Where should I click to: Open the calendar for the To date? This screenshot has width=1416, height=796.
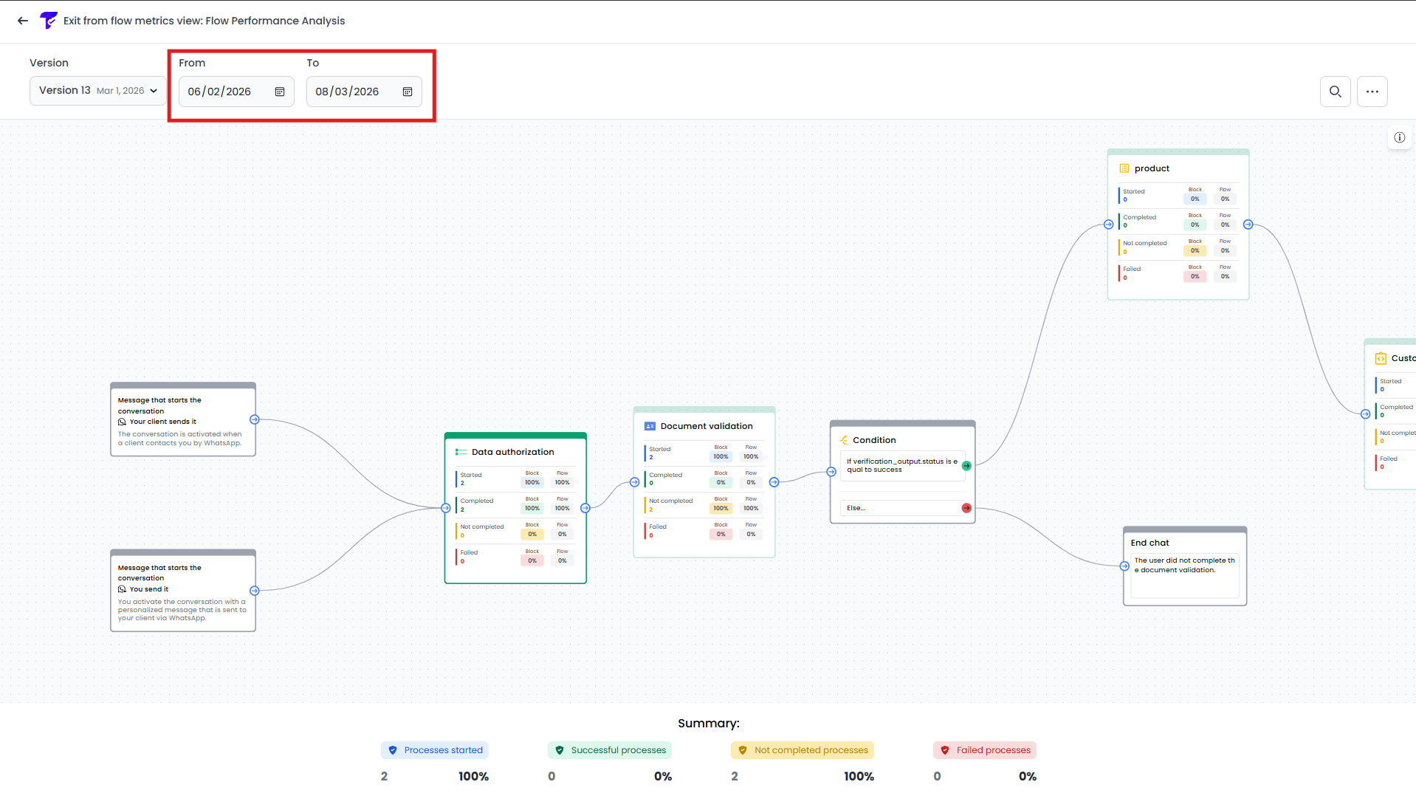click(x=407, y=92)
